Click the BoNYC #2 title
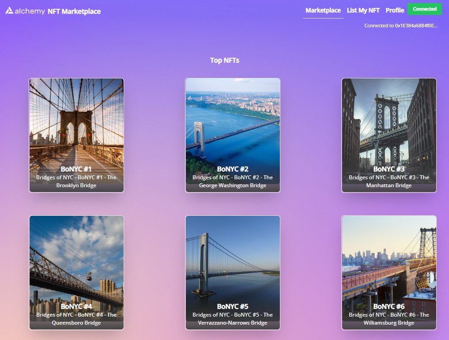449x340 pixels. [233, 169]
